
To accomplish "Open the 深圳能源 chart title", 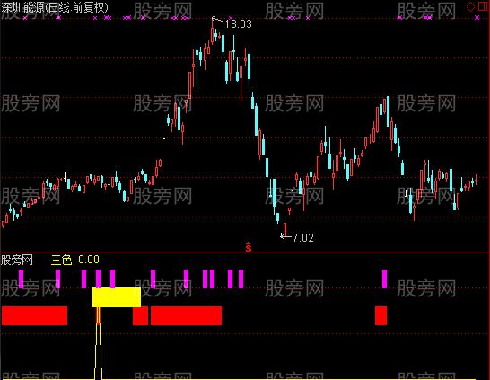I will 55,7.
